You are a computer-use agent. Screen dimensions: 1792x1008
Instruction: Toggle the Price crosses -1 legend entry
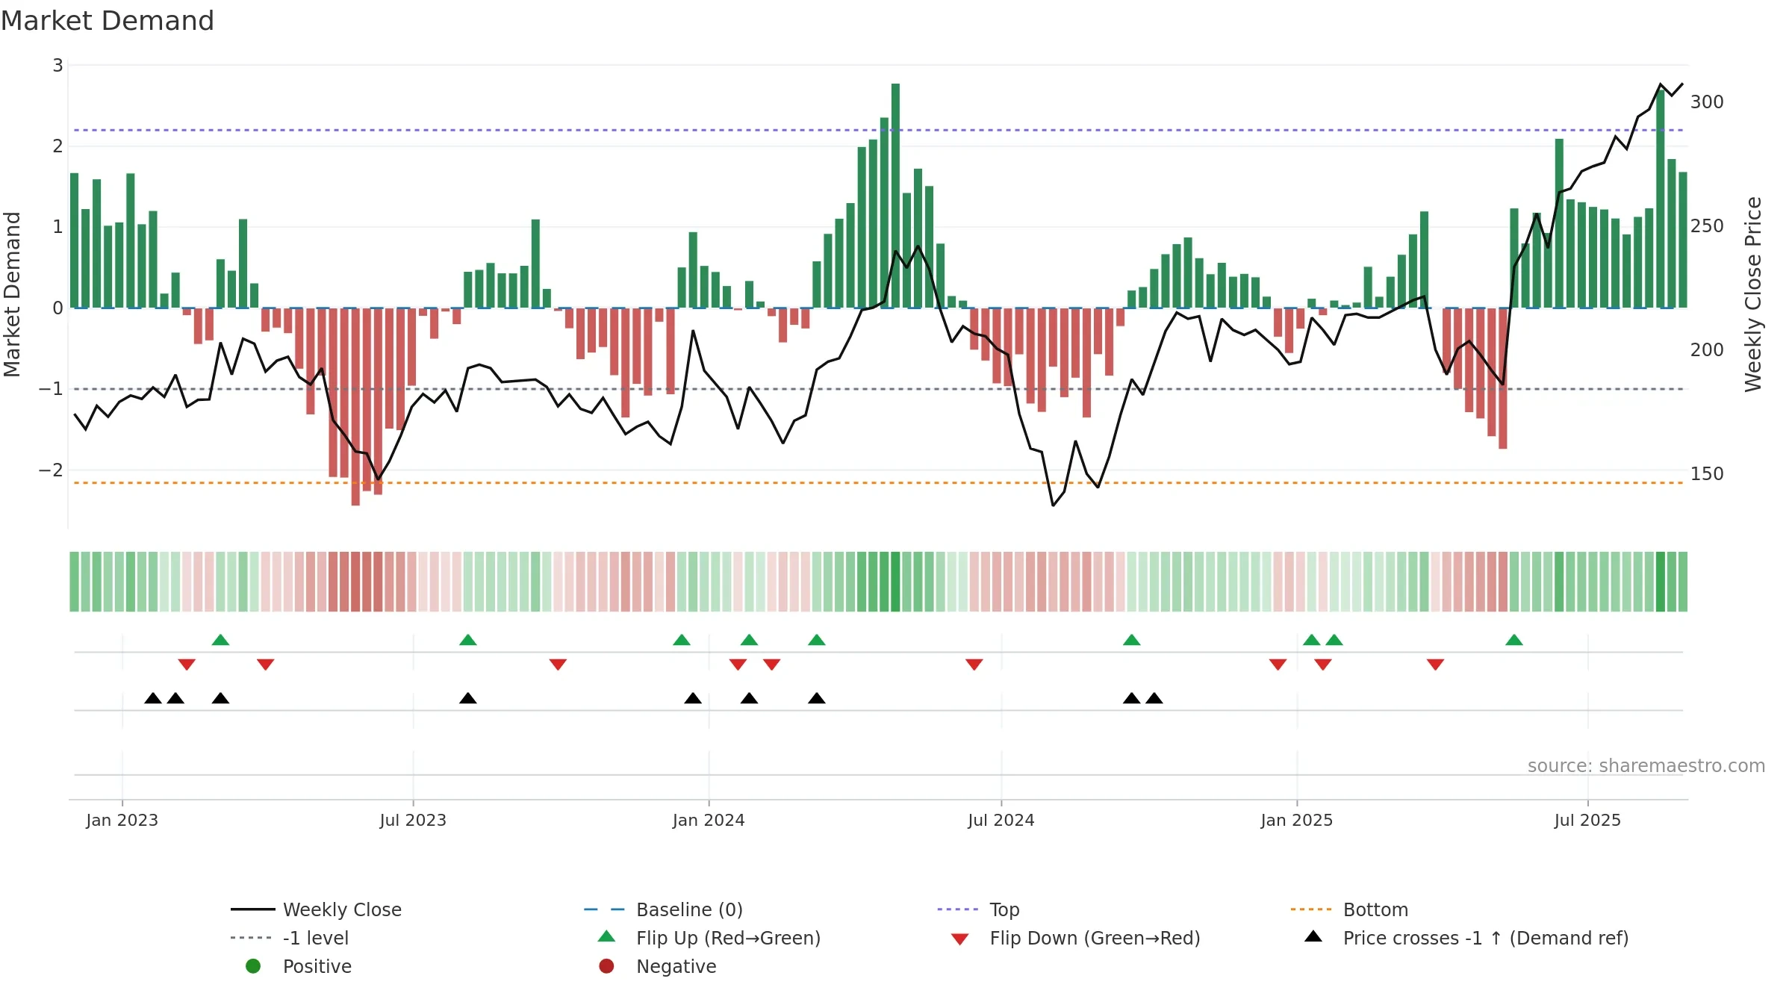tap(1466, 938)
